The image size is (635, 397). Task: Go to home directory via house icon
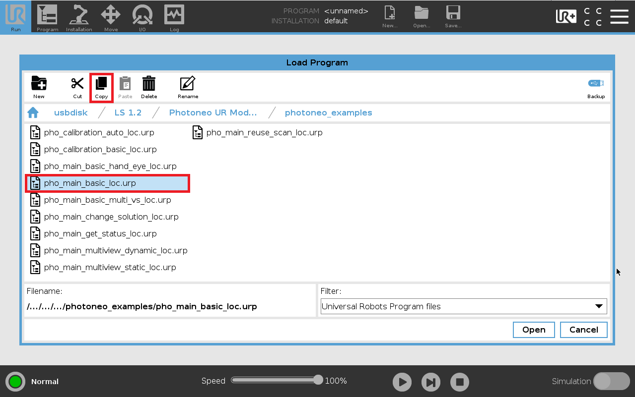(x=33, y=113)
